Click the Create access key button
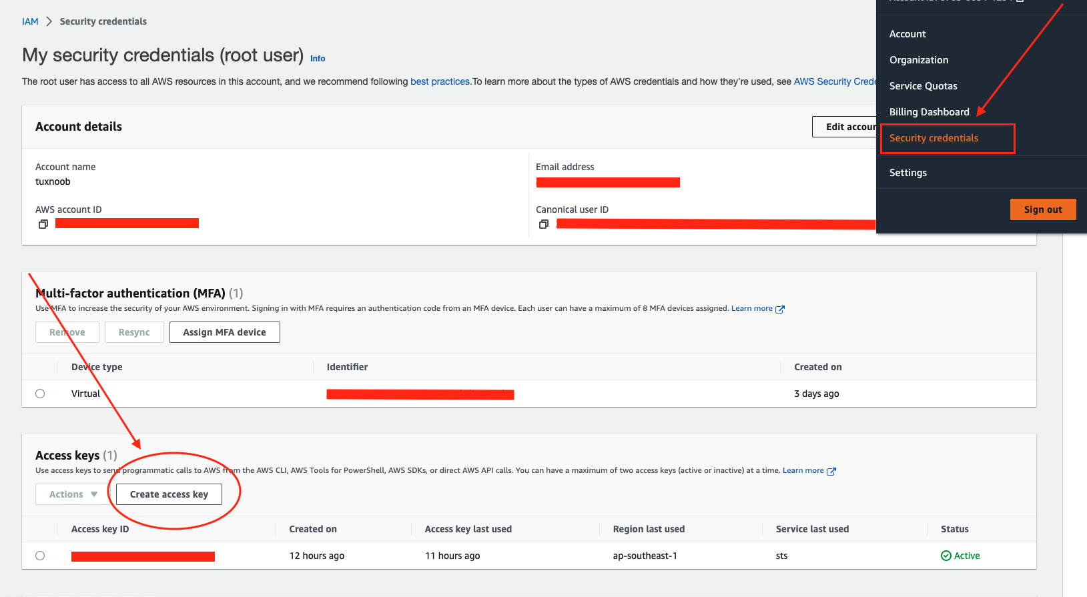 click(x=169, y=494)
